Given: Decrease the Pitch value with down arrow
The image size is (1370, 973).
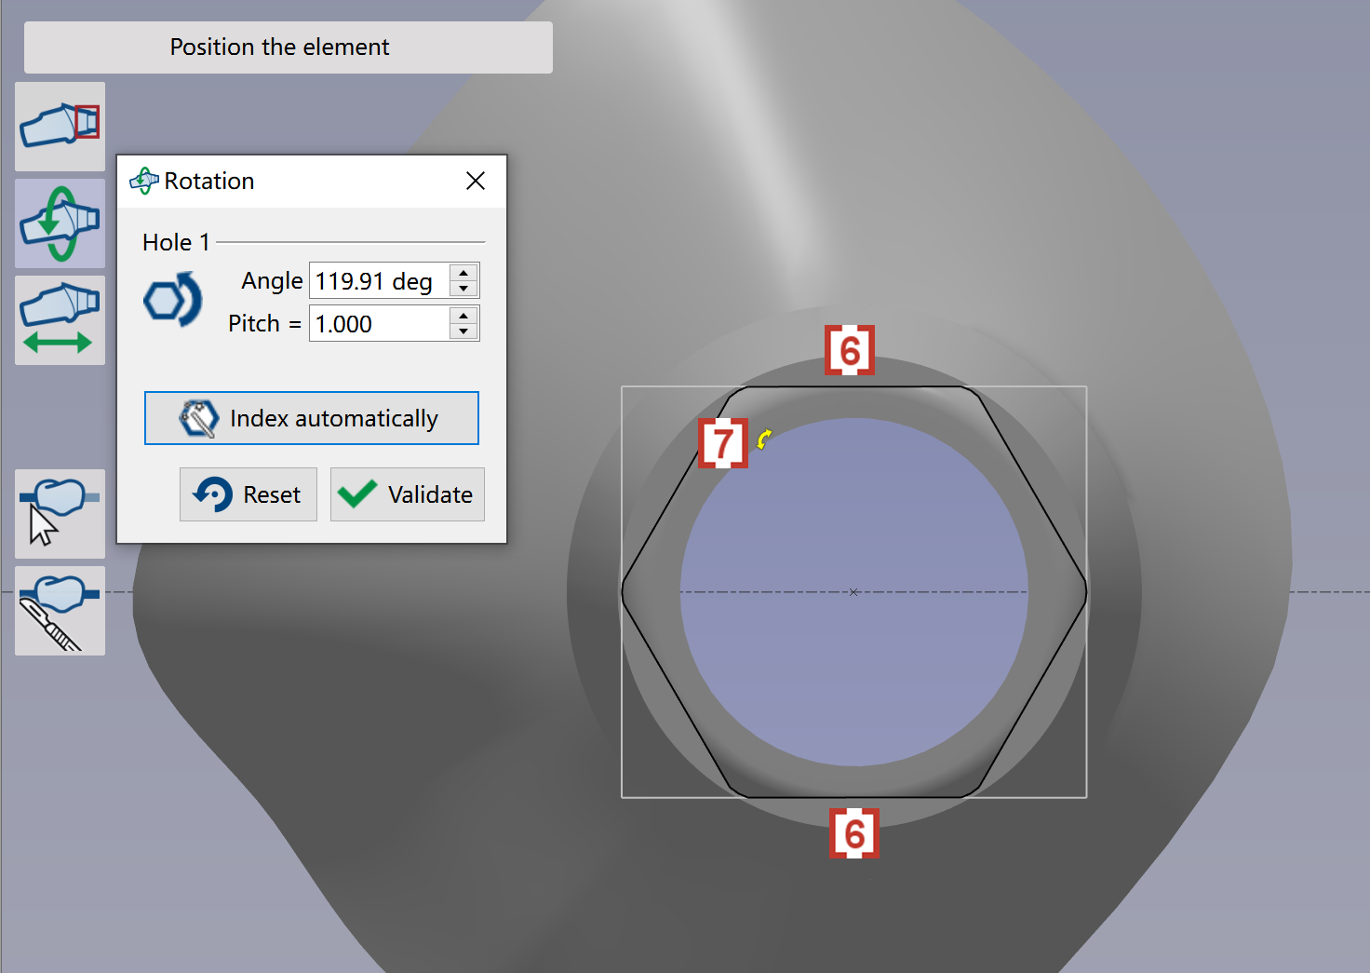Looking at the screenshot, I should (x=463, y=331).
